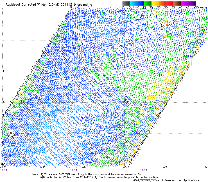
Task: Click the '45' legend scale label
Action: click(x=187, y=8)
